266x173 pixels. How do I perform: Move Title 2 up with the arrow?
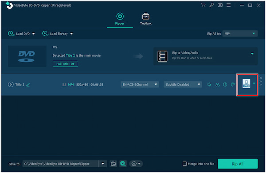coord(261,82)
